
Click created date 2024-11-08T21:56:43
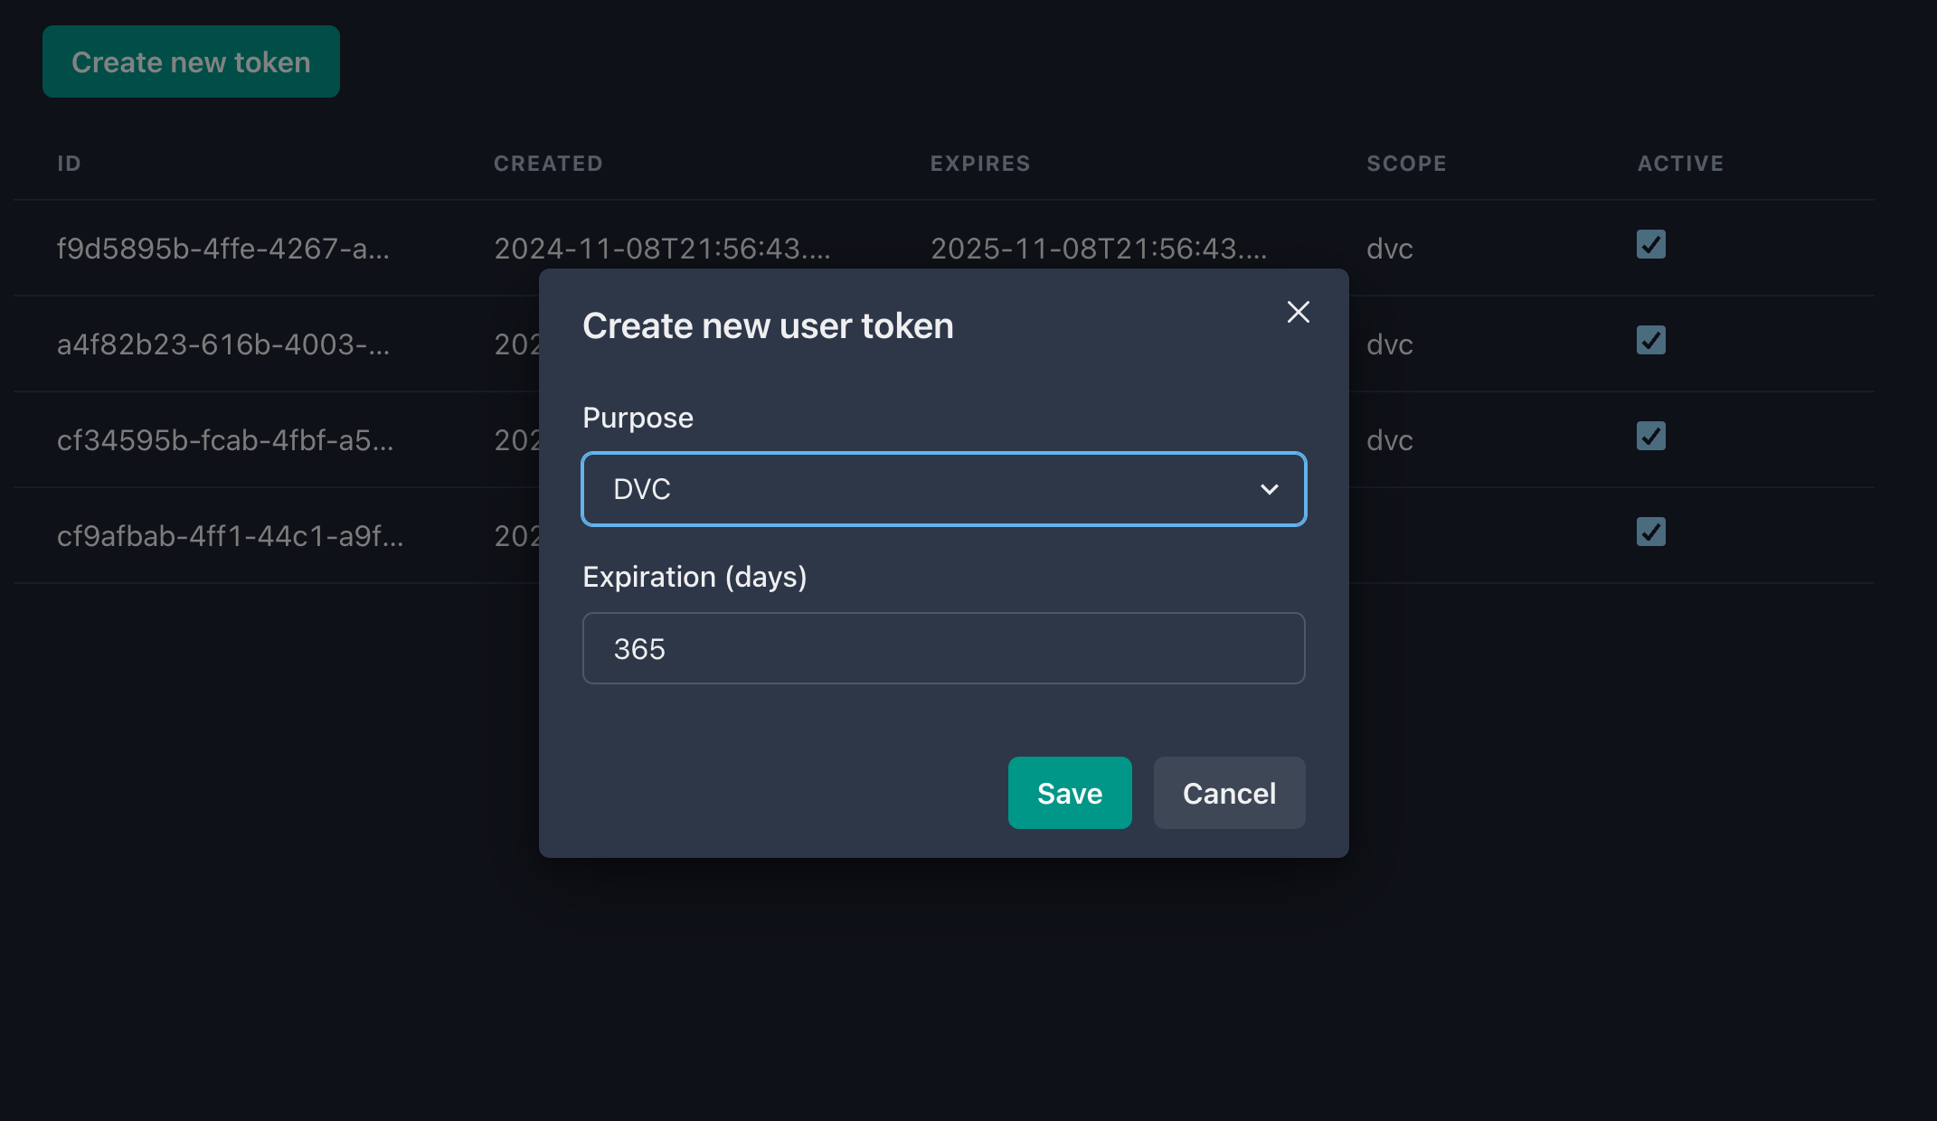point(662,249)
